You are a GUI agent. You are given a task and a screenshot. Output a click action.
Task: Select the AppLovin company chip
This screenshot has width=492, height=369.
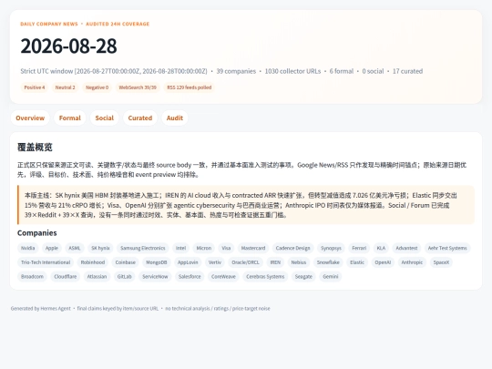(x=188, y=262)
